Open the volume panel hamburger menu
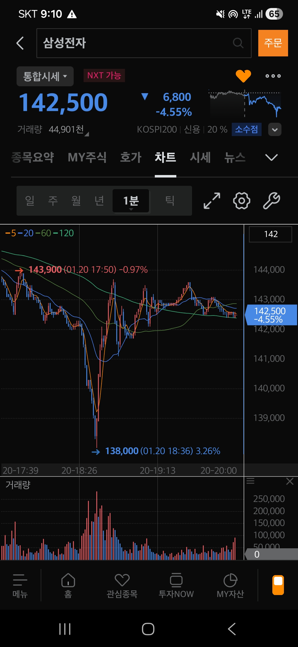 point(250,481)
